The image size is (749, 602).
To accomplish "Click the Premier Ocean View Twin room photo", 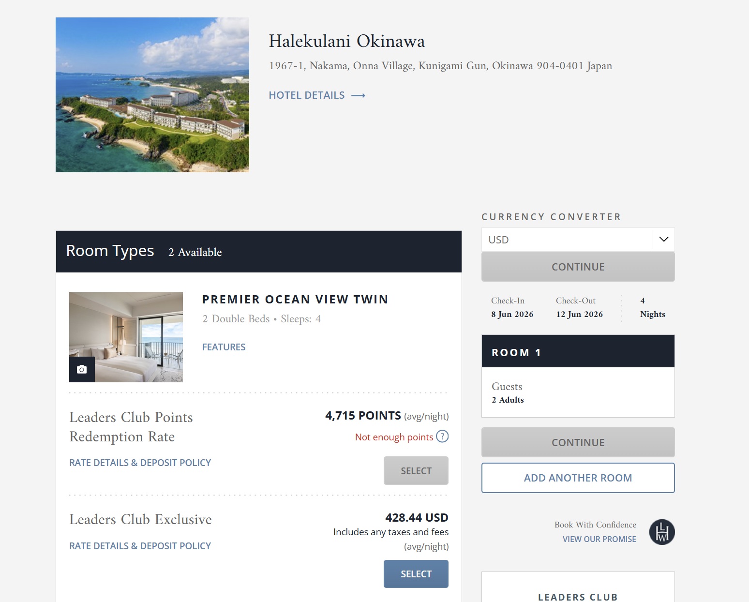I will click(x=126, y=337).
